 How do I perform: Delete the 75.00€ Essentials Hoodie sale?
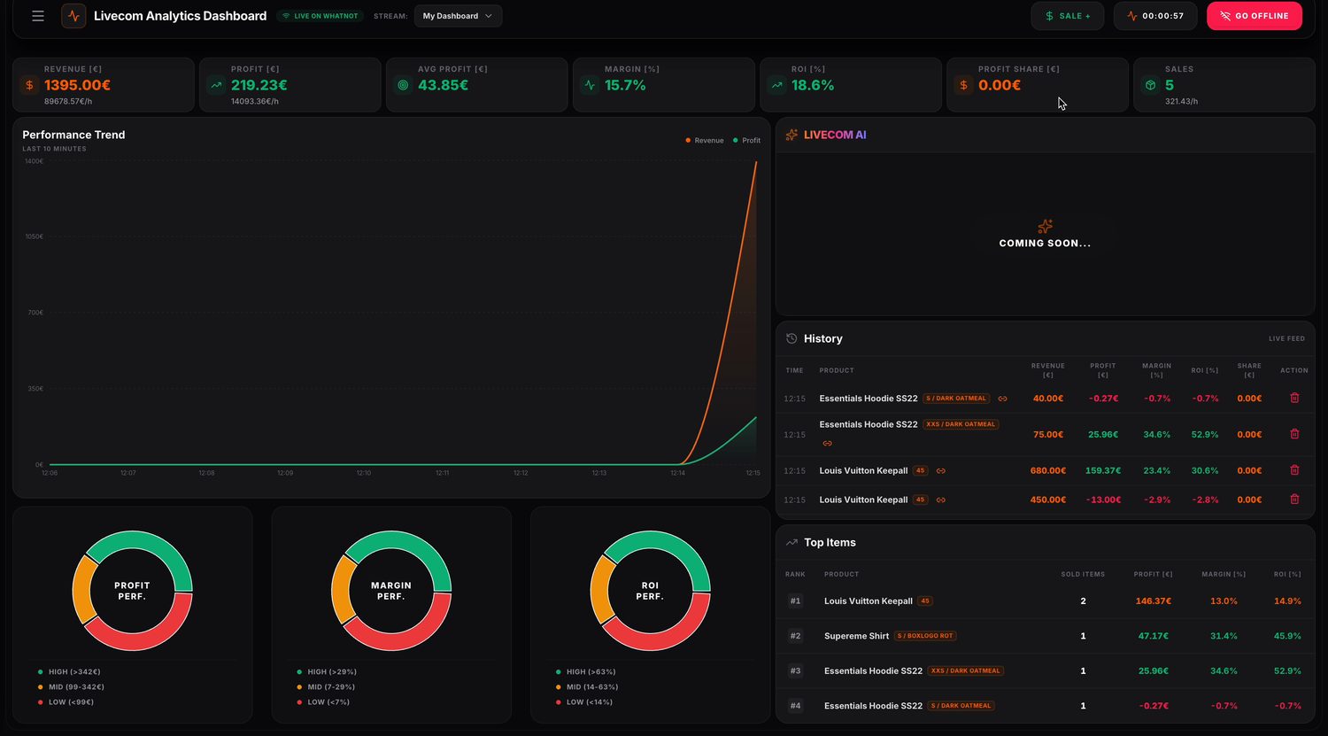pos(1294,434)
